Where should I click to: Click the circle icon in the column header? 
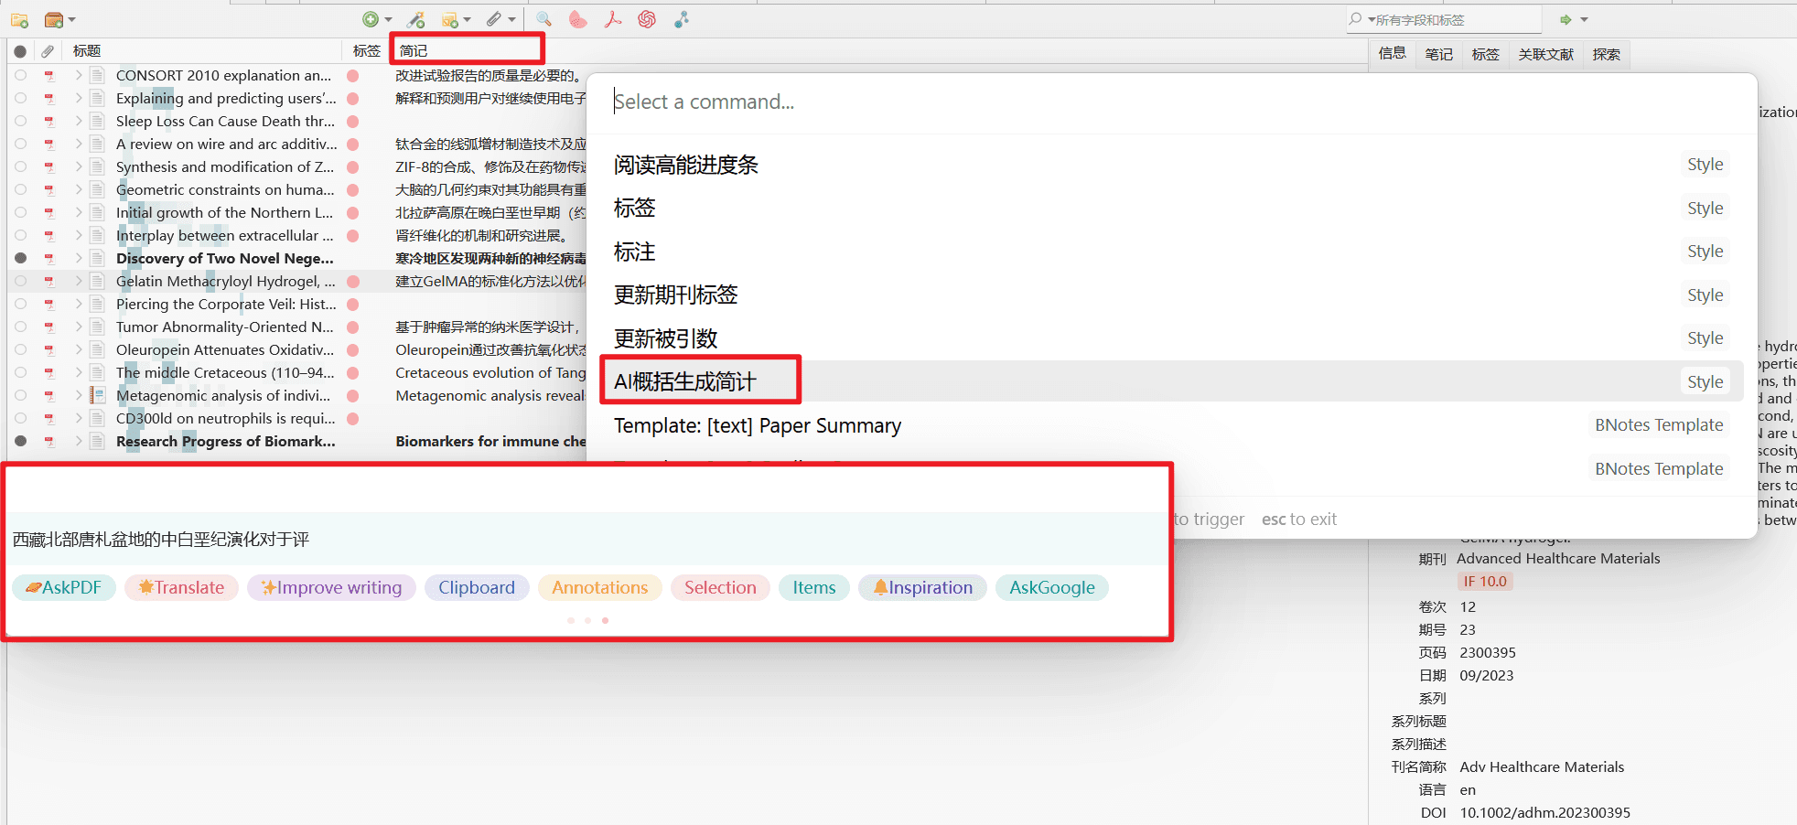19,51
